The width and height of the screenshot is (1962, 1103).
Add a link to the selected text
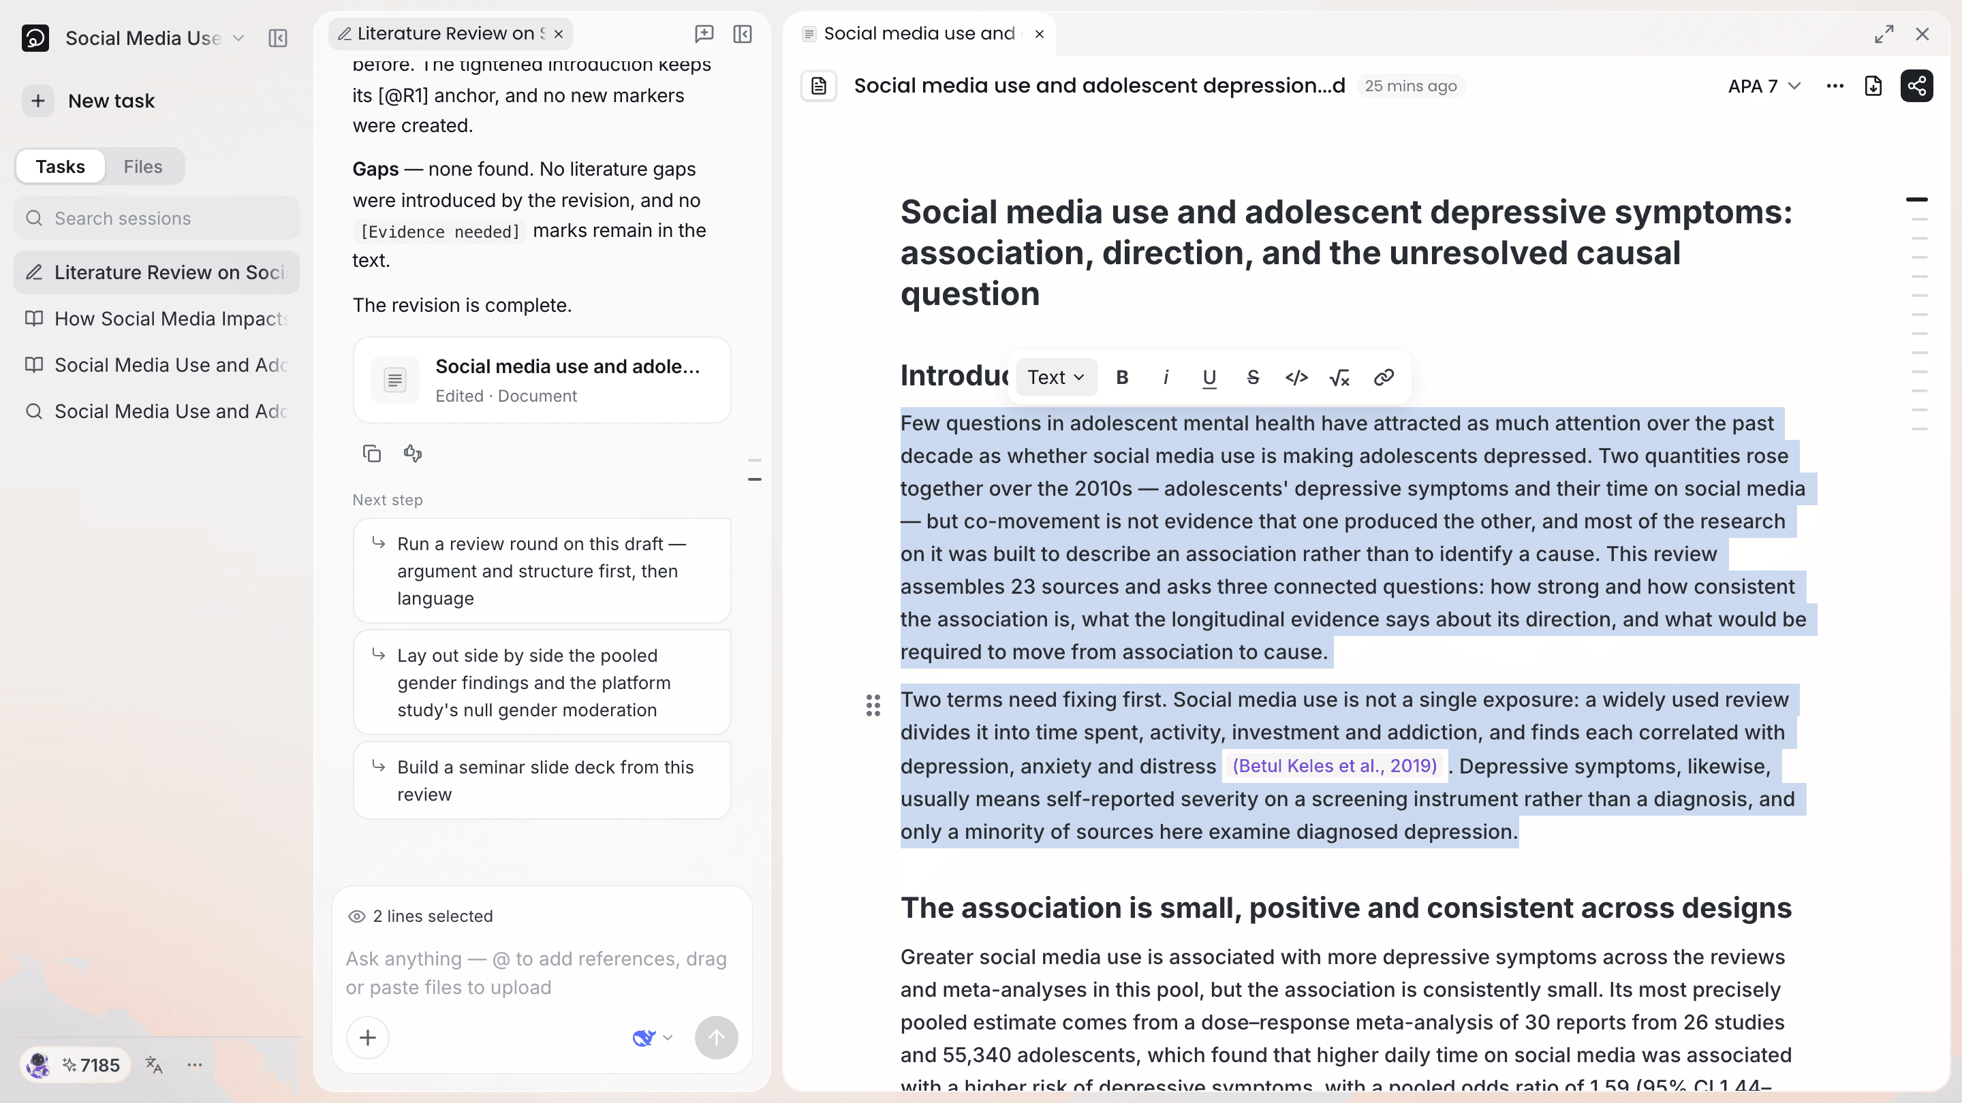[1384, 377]
